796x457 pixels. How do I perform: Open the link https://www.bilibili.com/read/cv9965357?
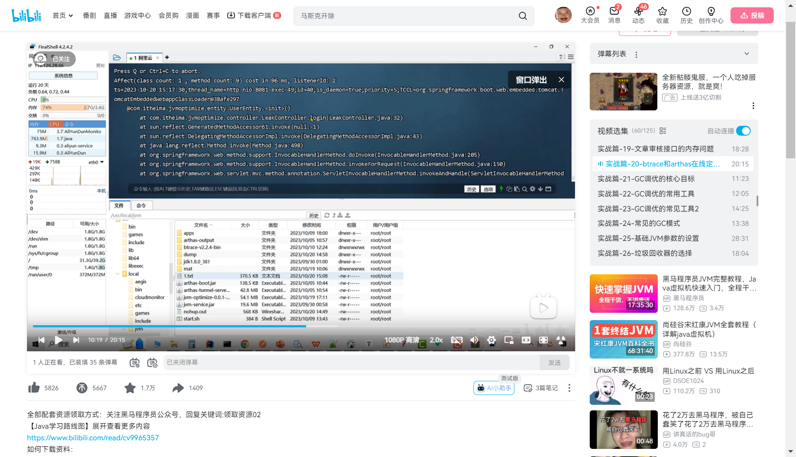pos(92,437)
